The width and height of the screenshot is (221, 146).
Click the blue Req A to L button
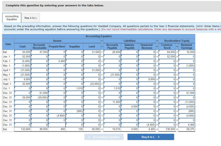pos(151,137)
